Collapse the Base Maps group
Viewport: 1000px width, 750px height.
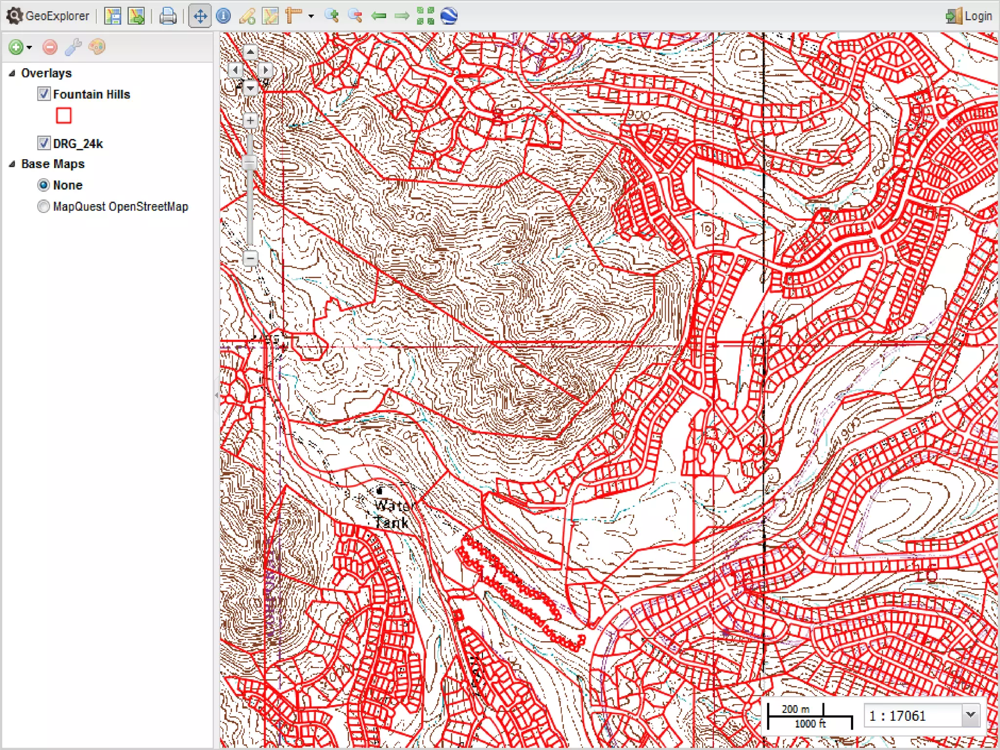pos(12,164)
